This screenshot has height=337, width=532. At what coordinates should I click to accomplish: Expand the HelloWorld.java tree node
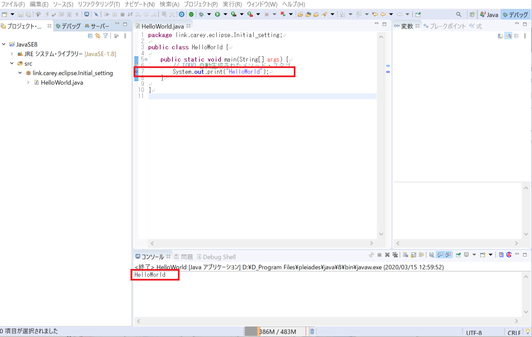tap(28, 82)
